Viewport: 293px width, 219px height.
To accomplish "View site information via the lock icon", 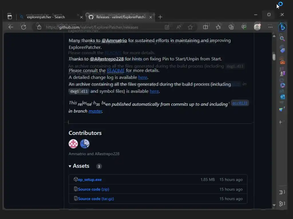I will pos(39,27).
